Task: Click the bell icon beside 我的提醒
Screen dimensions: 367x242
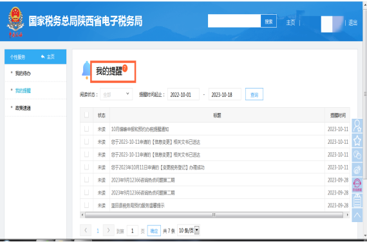Action: [x=86, y=69]
